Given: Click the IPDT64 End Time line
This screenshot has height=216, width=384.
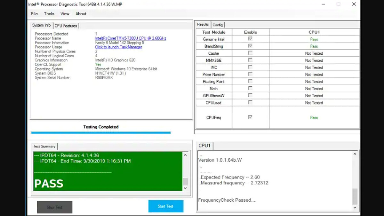Looking at the screenshot, I should pos(83,161).
